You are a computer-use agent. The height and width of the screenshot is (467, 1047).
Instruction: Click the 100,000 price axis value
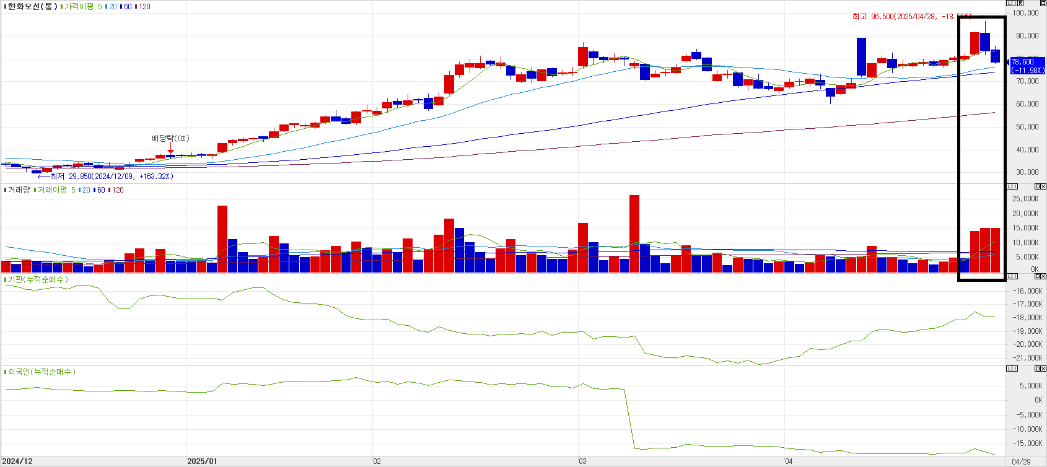(1025, 13)
